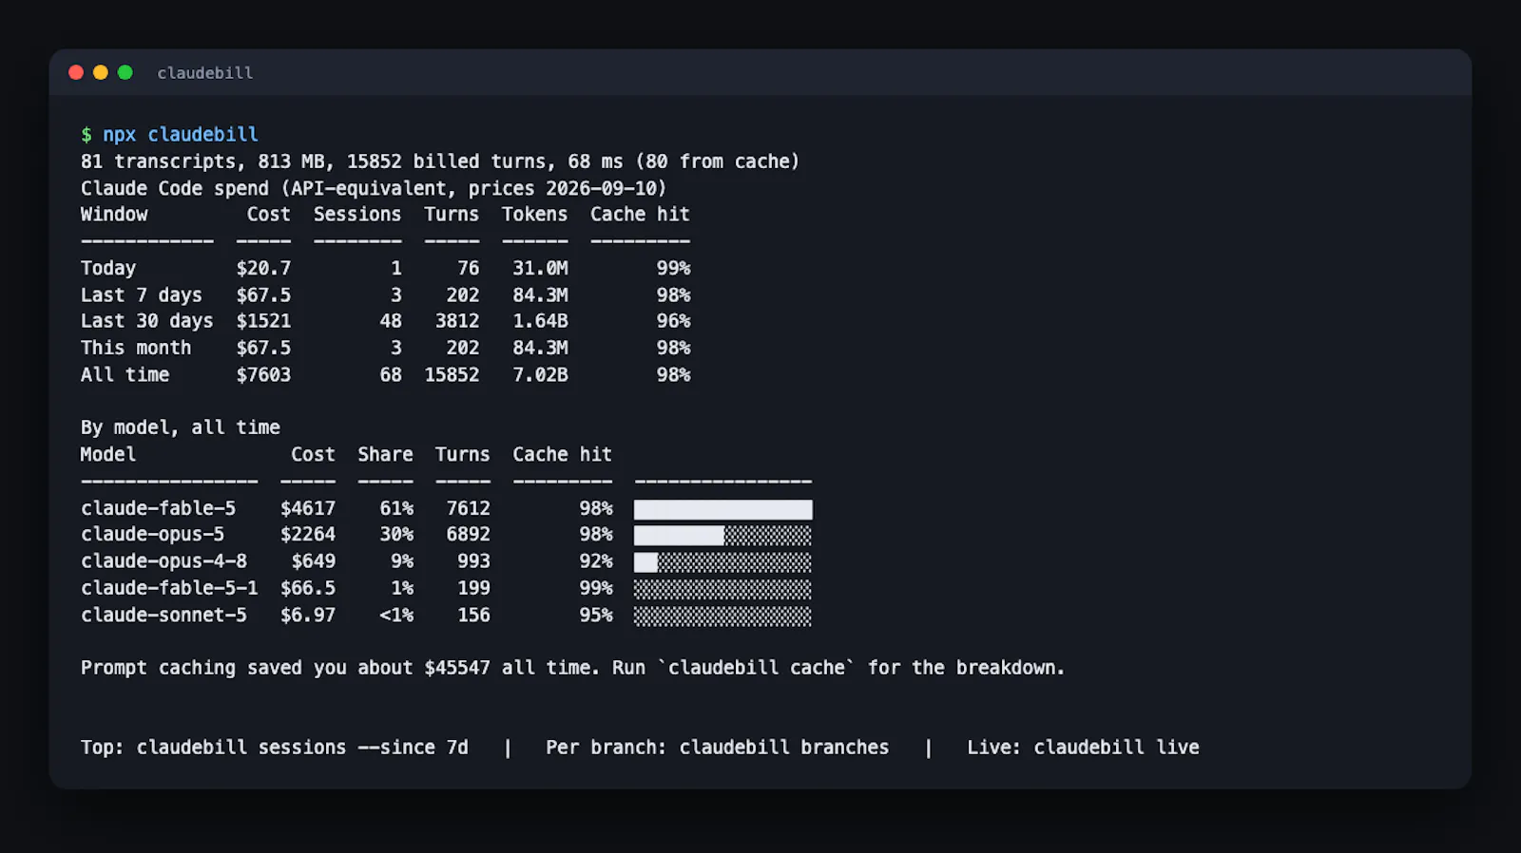Click the claudebill window title
Screen dimensions: 1521x853
[x=205, y=73]
